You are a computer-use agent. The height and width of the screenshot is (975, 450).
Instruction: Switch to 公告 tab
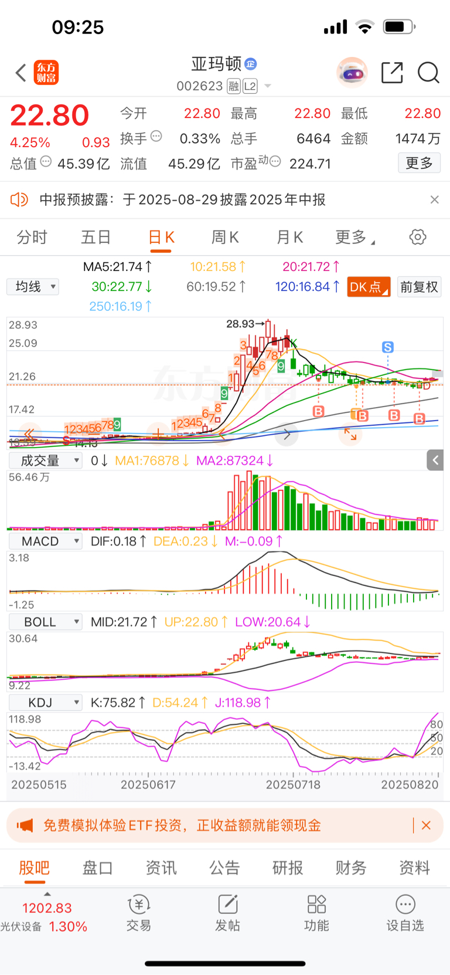pyautogui.click(x=224, y=868)
